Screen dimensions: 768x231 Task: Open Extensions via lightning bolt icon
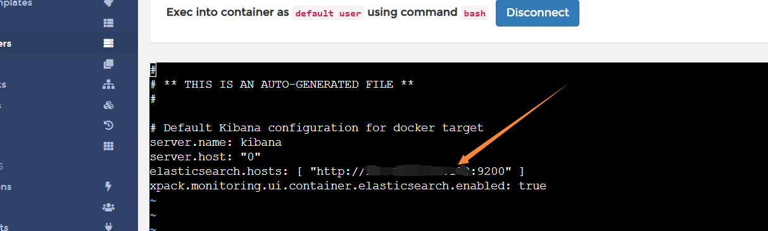(108, 186)
